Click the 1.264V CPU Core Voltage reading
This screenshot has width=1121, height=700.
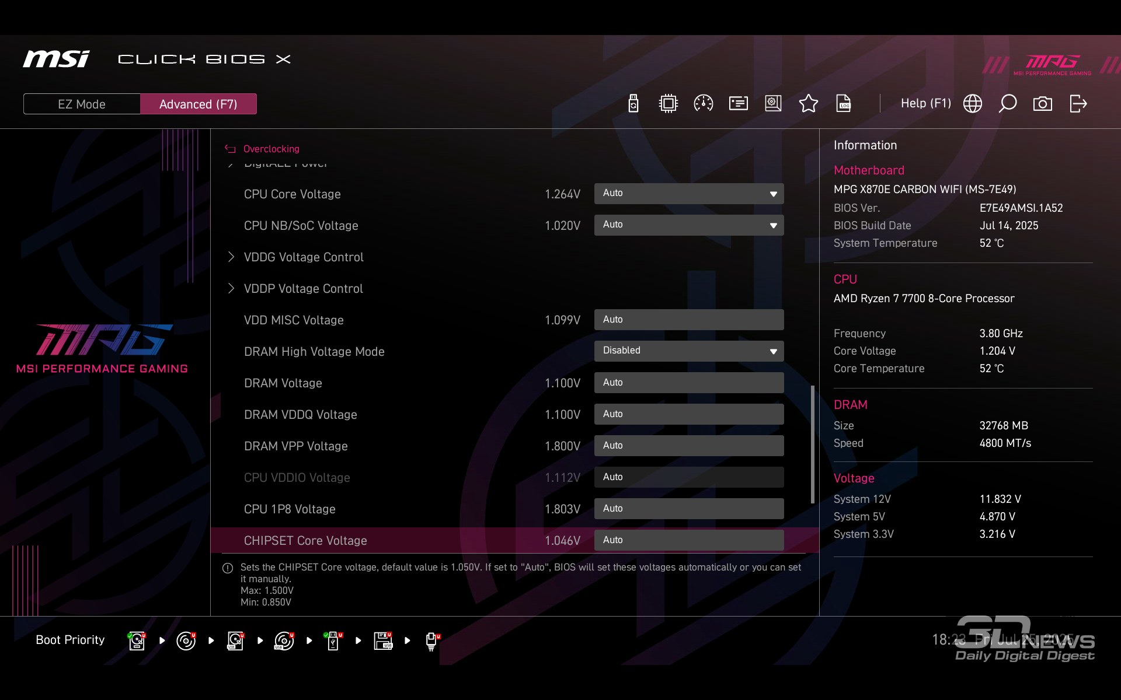pyautogui.click(x=562, y=194)
